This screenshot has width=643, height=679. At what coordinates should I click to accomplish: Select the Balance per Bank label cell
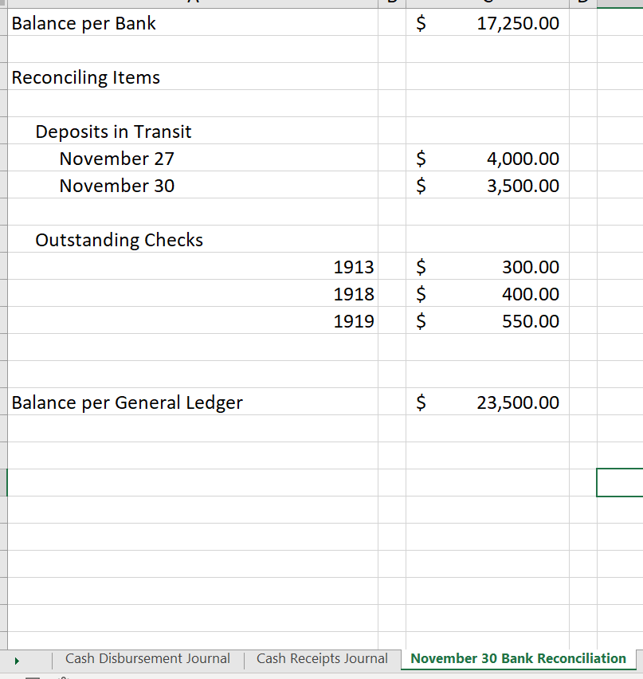click(193, 22)
